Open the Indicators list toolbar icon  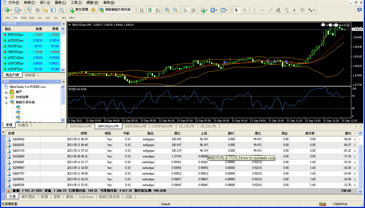click(204, 10)
